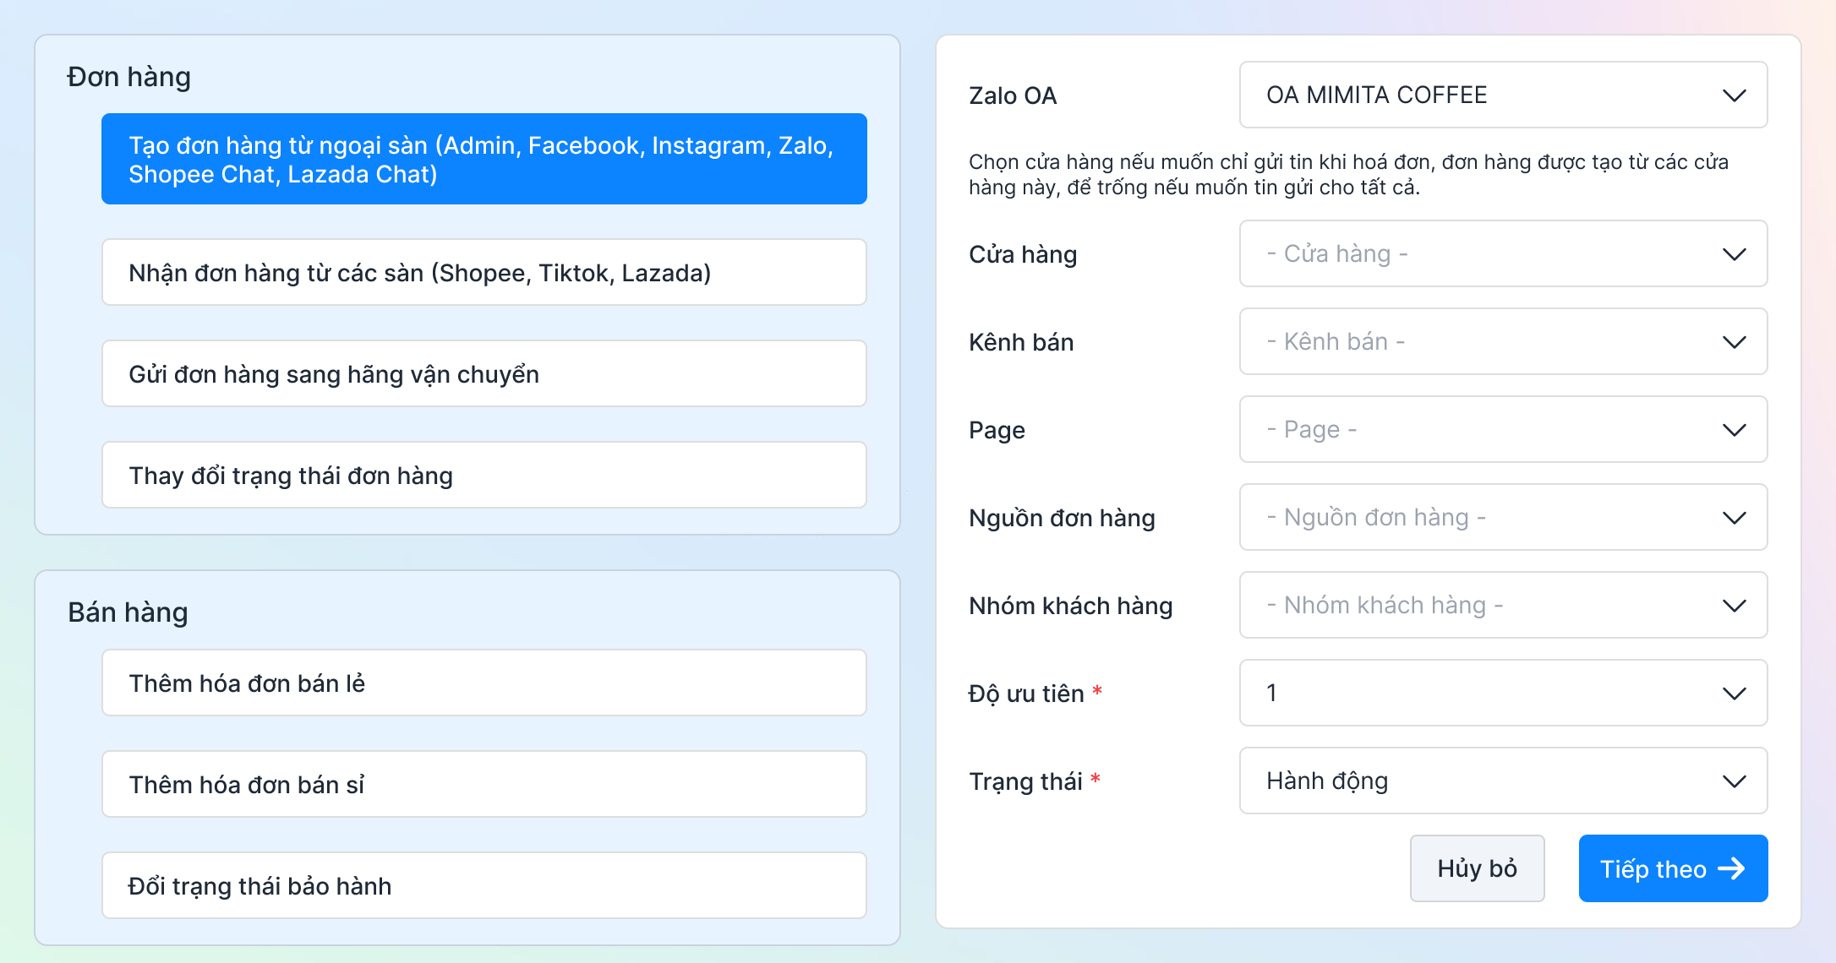Image resolution: width=1836 pixels, height=963 pixels.
Task: Select 'Đổi trạng thái bảo hành' item
Action: 484,886
